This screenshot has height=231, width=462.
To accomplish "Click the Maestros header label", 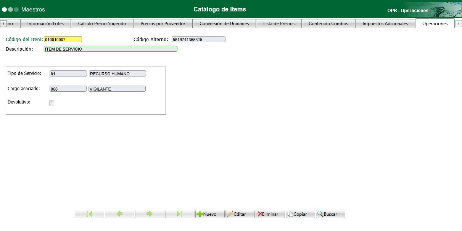I will pyautogui.click(x=33, y=9).
